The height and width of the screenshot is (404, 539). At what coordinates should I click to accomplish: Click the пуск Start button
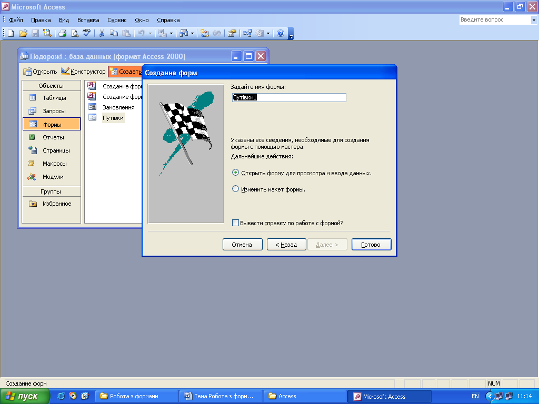pyautogui.click(x=25, y=396)
